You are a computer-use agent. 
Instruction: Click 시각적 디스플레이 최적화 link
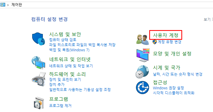[174, 93]
